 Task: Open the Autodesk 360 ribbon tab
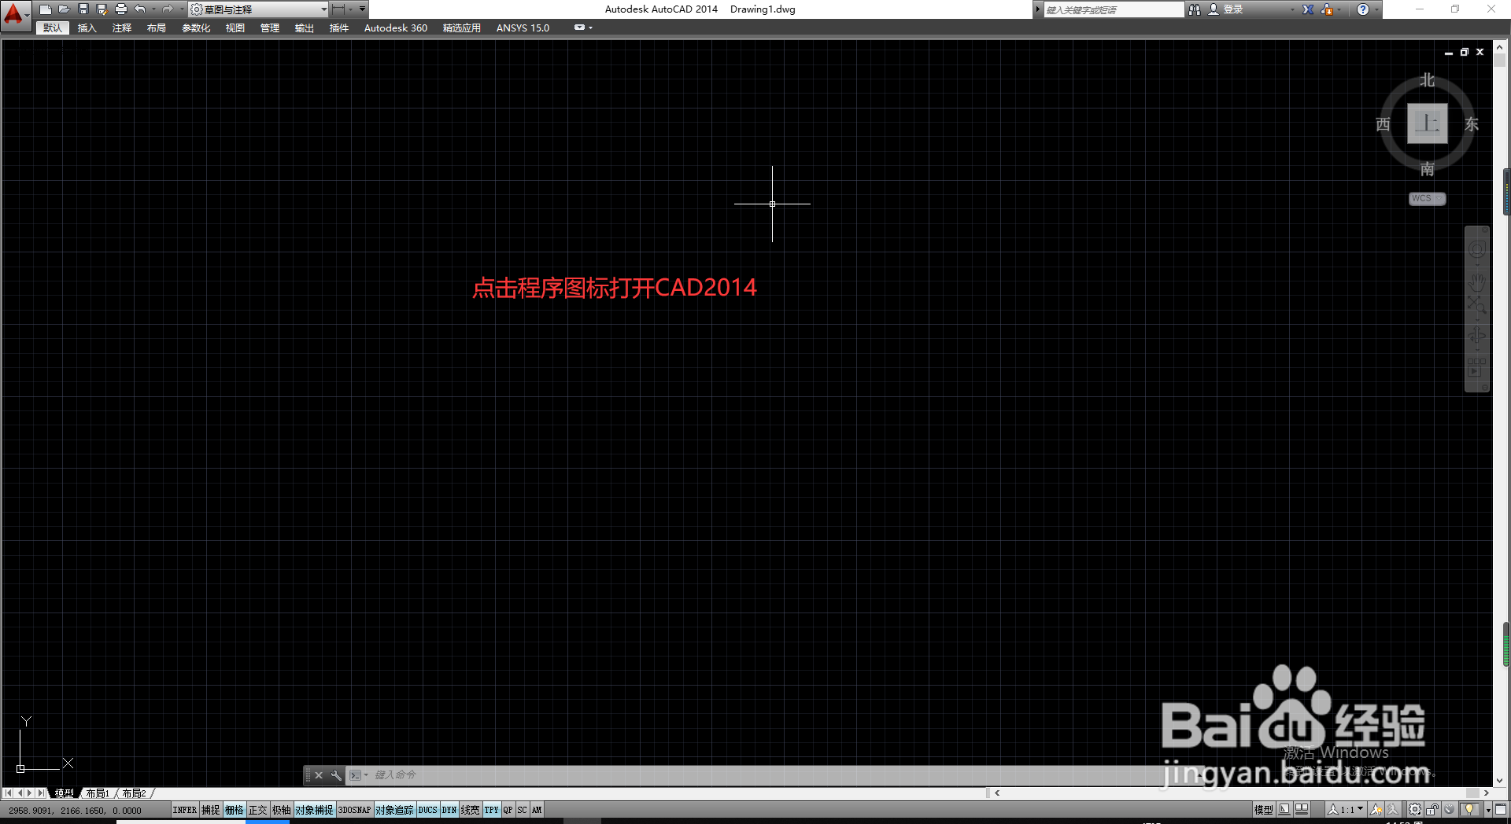tap(396, 28)
